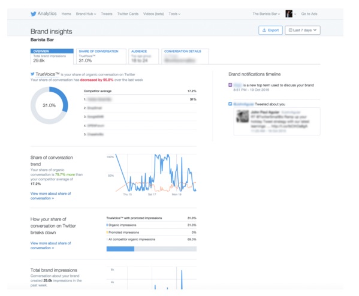This screenshot has width=359, height=296.
Task: Switch to Share of Conversation tab
Action: (101, 56)
